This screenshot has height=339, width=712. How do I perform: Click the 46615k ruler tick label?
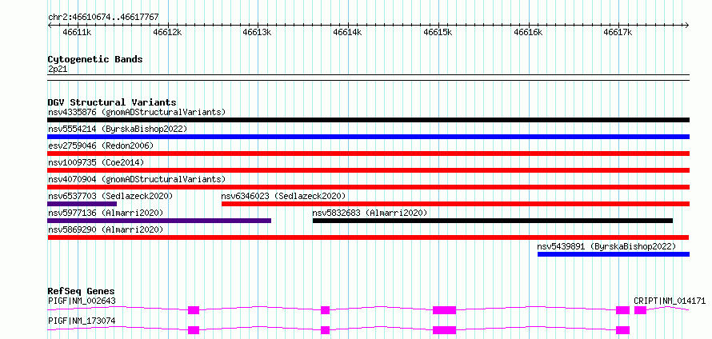pos(438,32)
